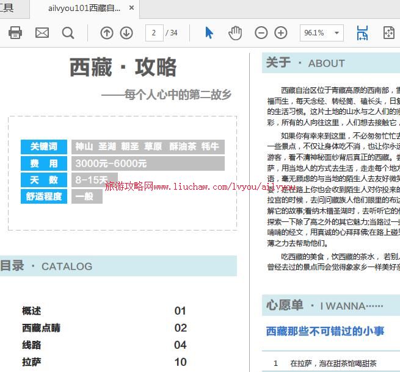Screen dimensions: 400x372
Task: Click the page number field
Action: 154,33
